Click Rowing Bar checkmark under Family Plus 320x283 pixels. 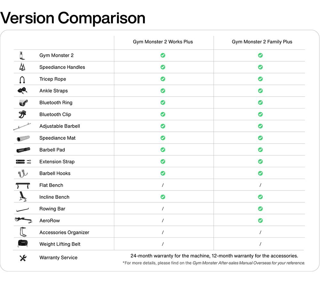(260, 209)
